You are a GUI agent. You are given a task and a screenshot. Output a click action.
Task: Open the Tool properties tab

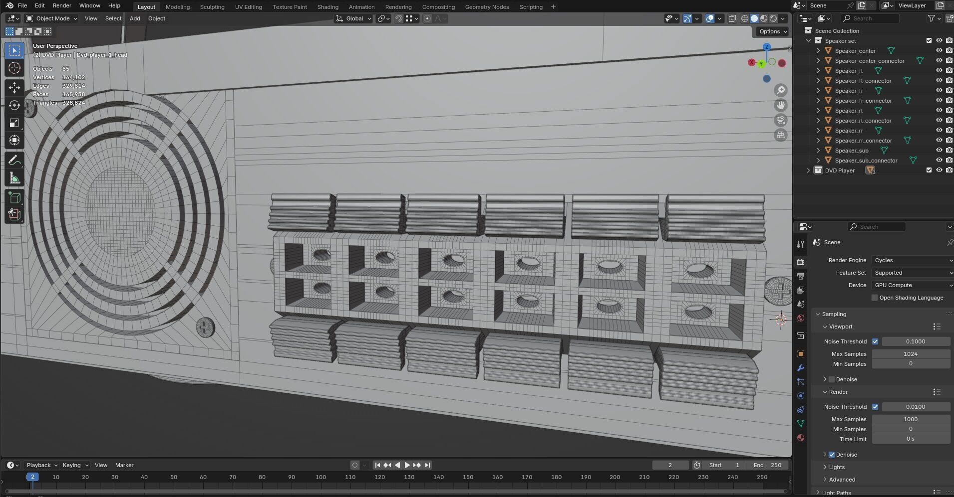(801, 244)
